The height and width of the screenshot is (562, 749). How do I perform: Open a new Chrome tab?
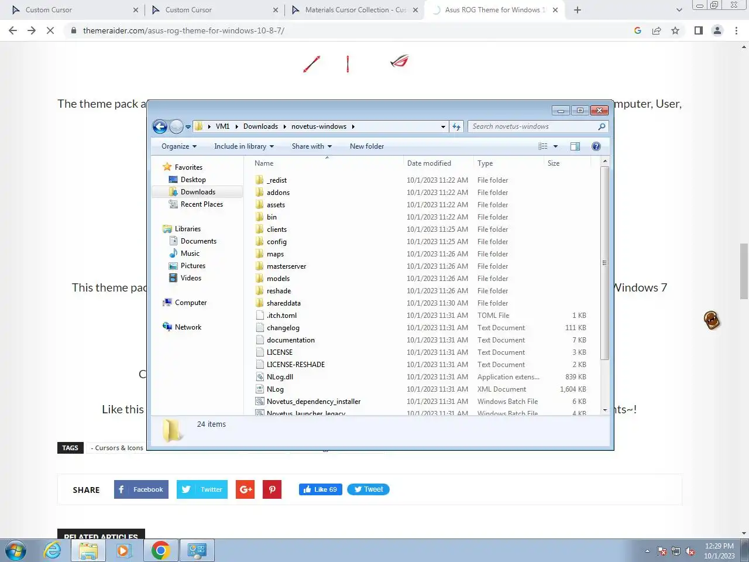pyautogui.click(x=578, y=10)
